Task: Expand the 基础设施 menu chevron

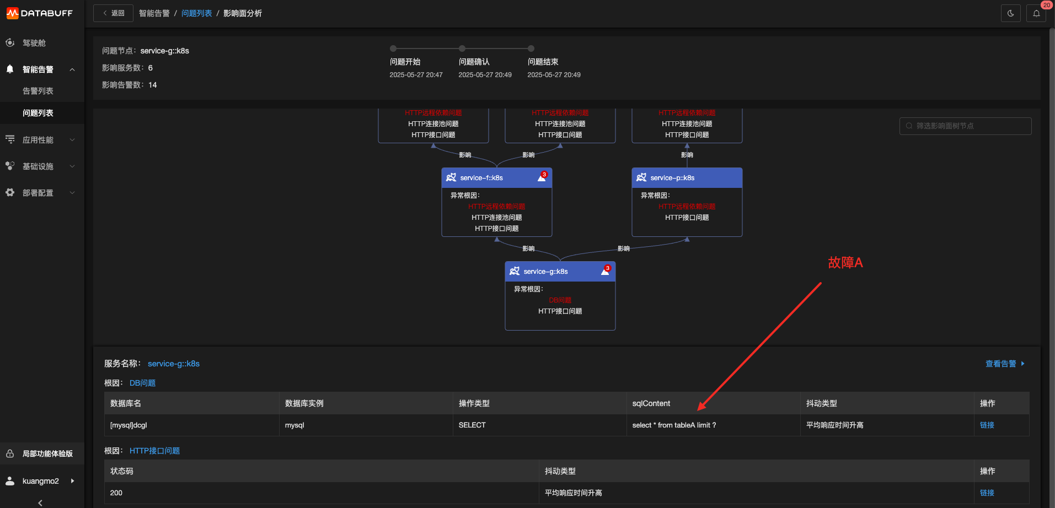Action: click(72, 166)
